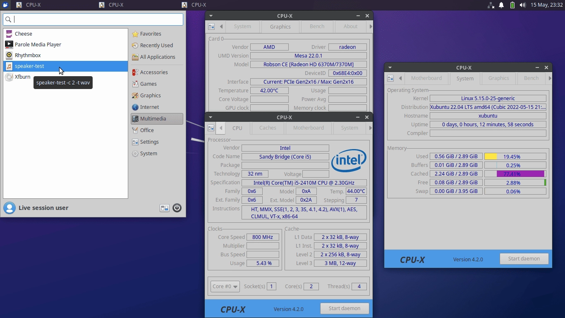Viewport: 565px width, 318px height.
Task: Click the Cheese app icon
Action: 9,34
